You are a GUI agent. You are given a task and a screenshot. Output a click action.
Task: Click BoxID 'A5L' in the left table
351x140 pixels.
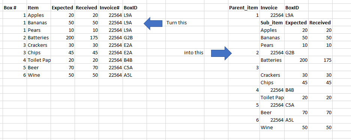pyautogui.click(x=135, y=75)
